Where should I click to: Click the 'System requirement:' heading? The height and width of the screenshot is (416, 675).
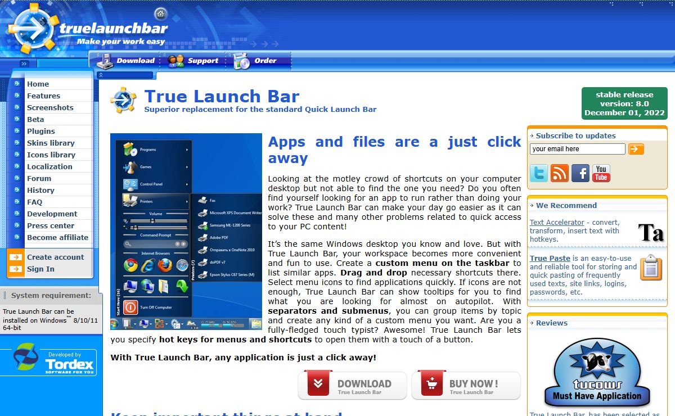[51, 295]
